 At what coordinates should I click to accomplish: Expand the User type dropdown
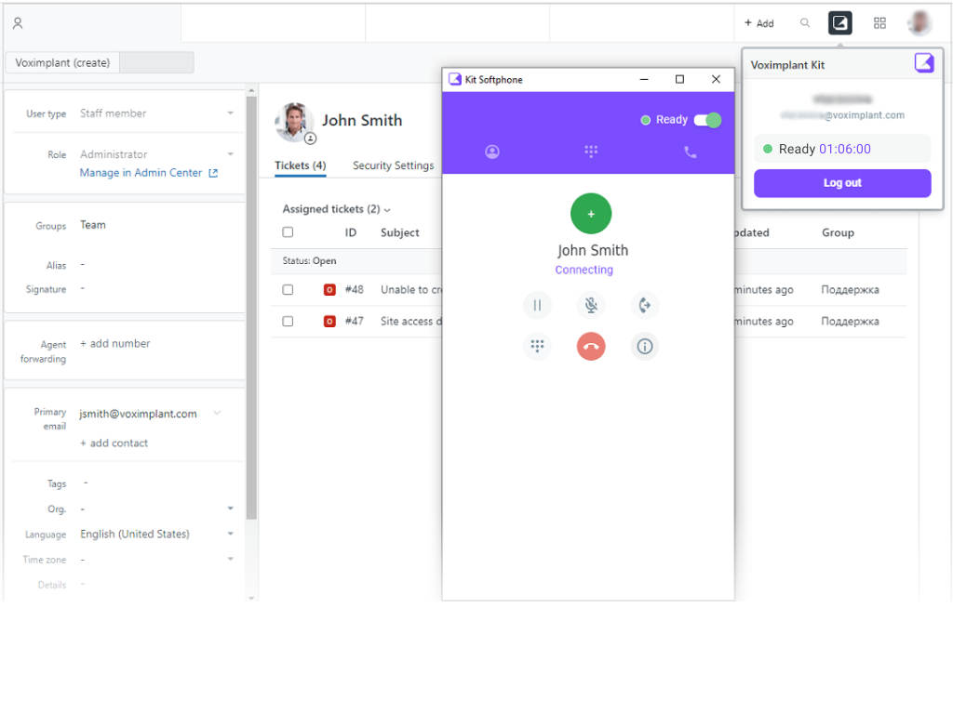[230, 113]
